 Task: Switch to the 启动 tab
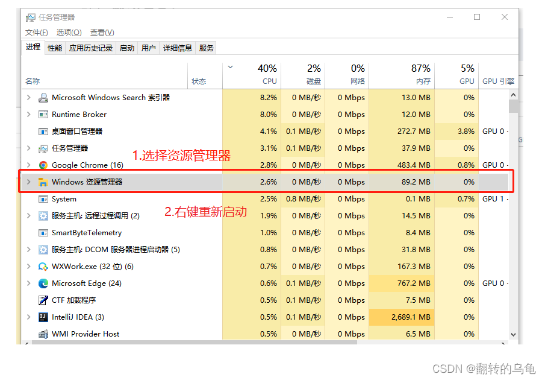127,48
